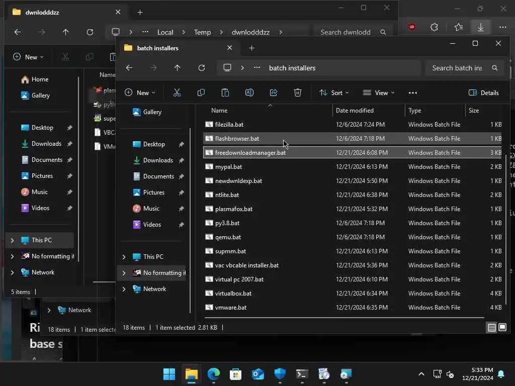The width and height of the screenshot is (515, 386).
Task: Click Cut icon in batch installers toolbar
Action: [177, 92]
